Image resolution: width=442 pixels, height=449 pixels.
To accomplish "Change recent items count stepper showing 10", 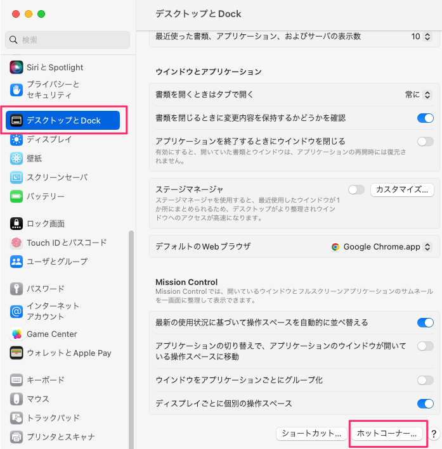I will (427, 37).
